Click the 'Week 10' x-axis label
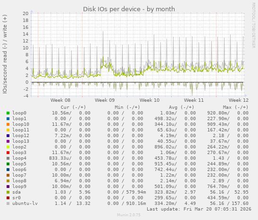The width and height of the screenshot is (258, 220). click(150, 100)
